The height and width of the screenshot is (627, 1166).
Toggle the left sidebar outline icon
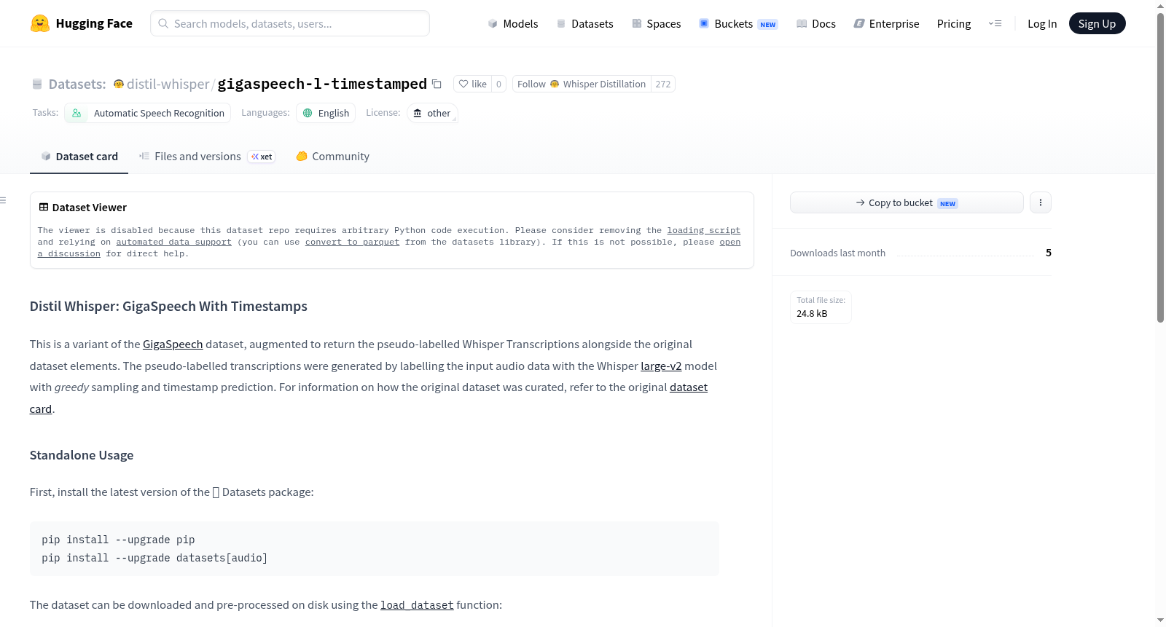(x=3, y=200)
